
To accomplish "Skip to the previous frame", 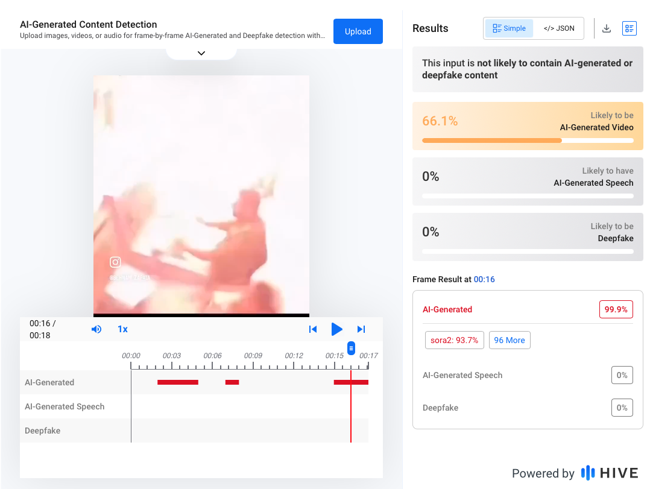I will tap(312, 329).
